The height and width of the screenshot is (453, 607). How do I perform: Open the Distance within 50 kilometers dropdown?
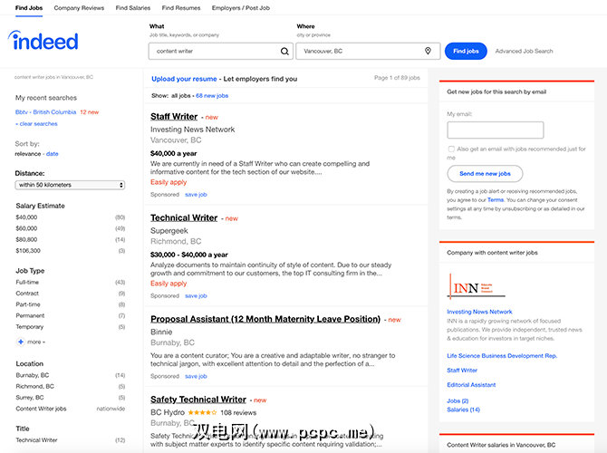click(x=70, y=185)
